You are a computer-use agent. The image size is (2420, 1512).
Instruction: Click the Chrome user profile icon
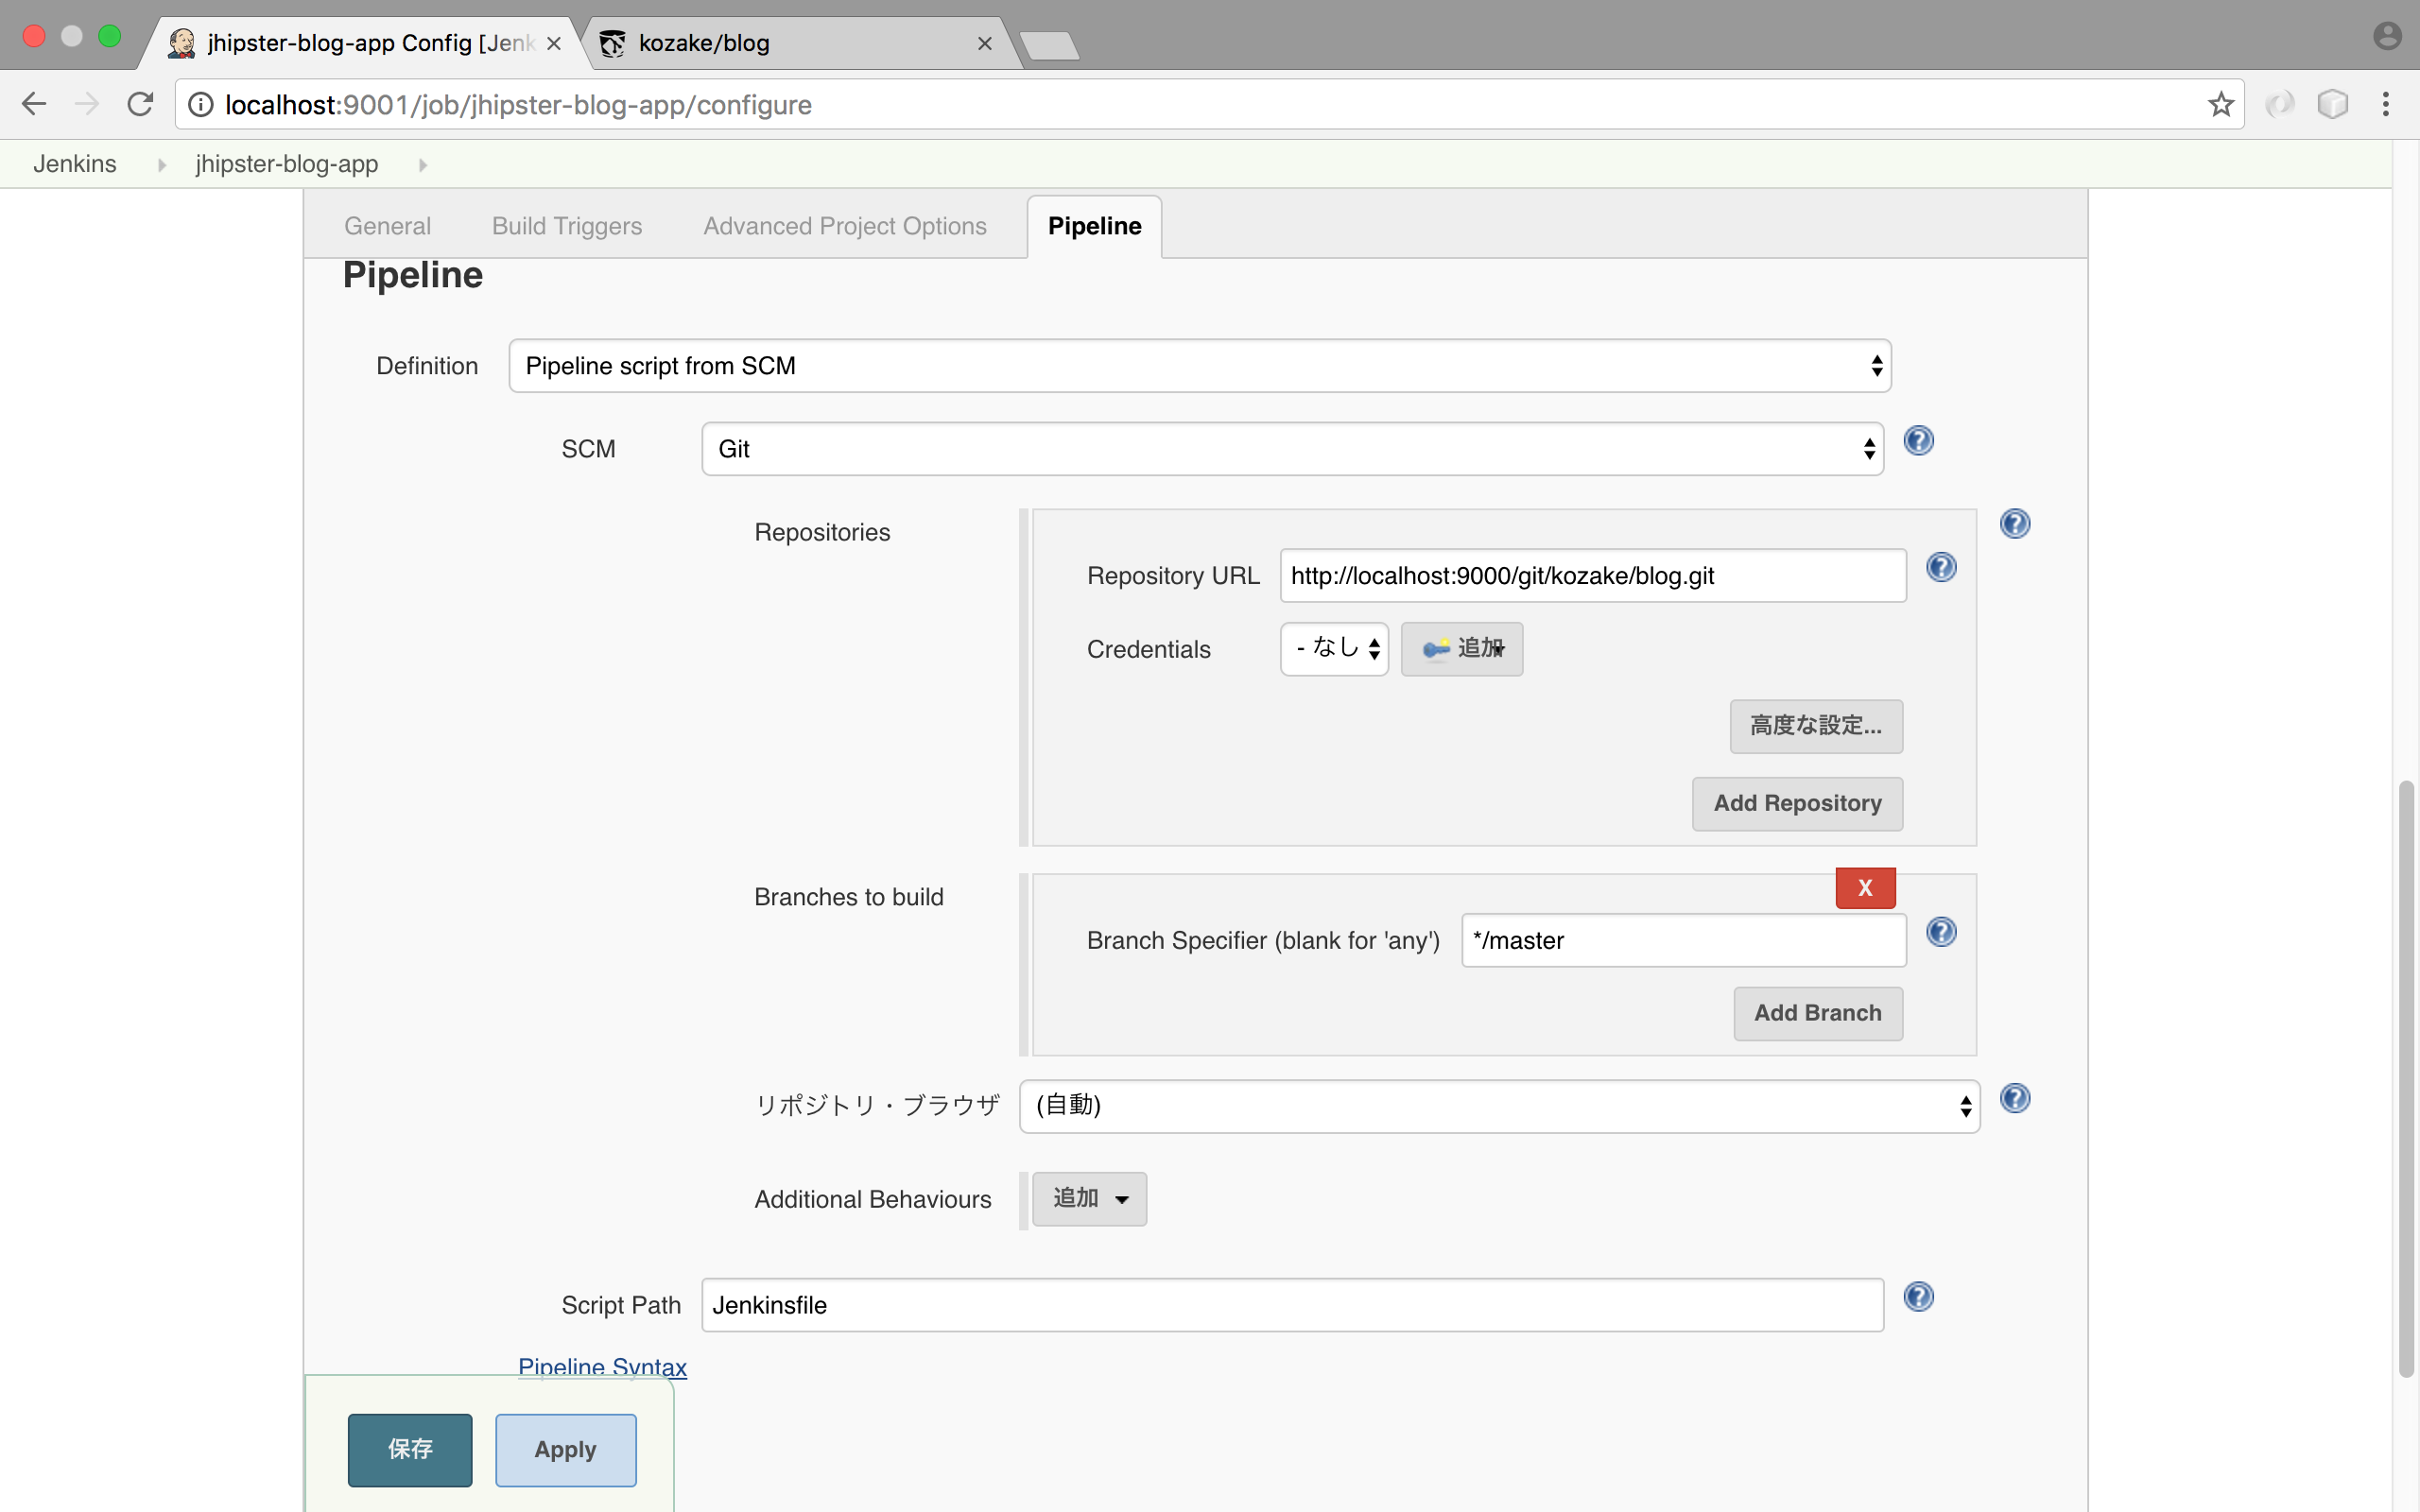[x=2387, y=36]
